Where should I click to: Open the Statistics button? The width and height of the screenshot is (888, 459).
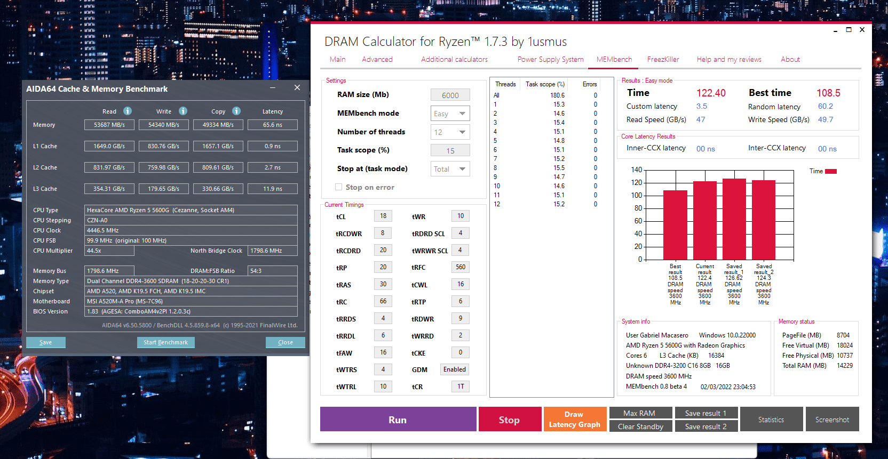tap(772, 419)
